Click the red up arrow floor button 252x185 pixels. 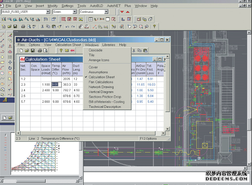128,12
